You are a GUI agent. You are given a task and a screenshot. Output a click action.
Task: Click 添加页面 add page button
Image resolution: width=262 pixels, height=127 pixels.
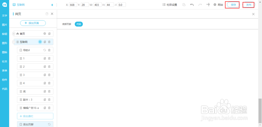[33, 23]
